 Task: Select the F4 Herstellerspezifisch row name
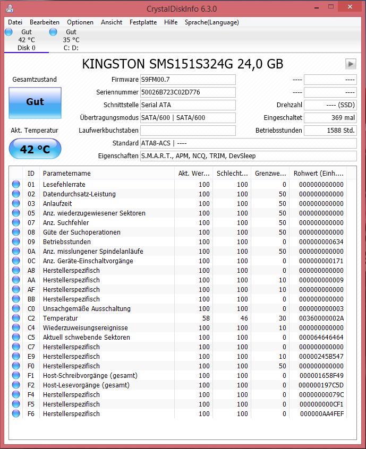[x=71, y=394]
